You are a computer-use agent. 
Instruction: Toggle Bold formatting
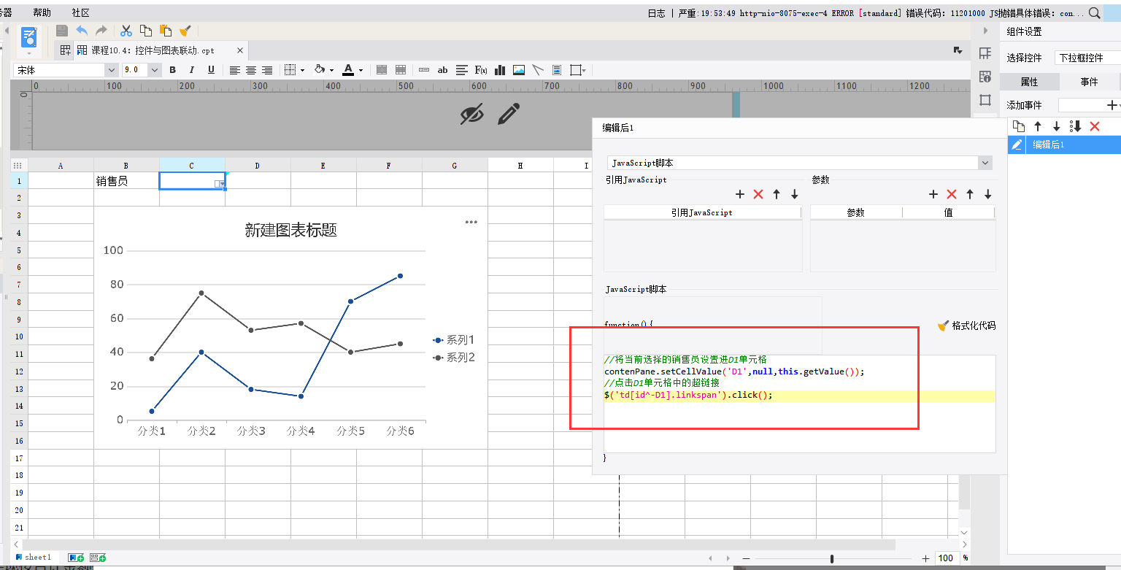173,70
